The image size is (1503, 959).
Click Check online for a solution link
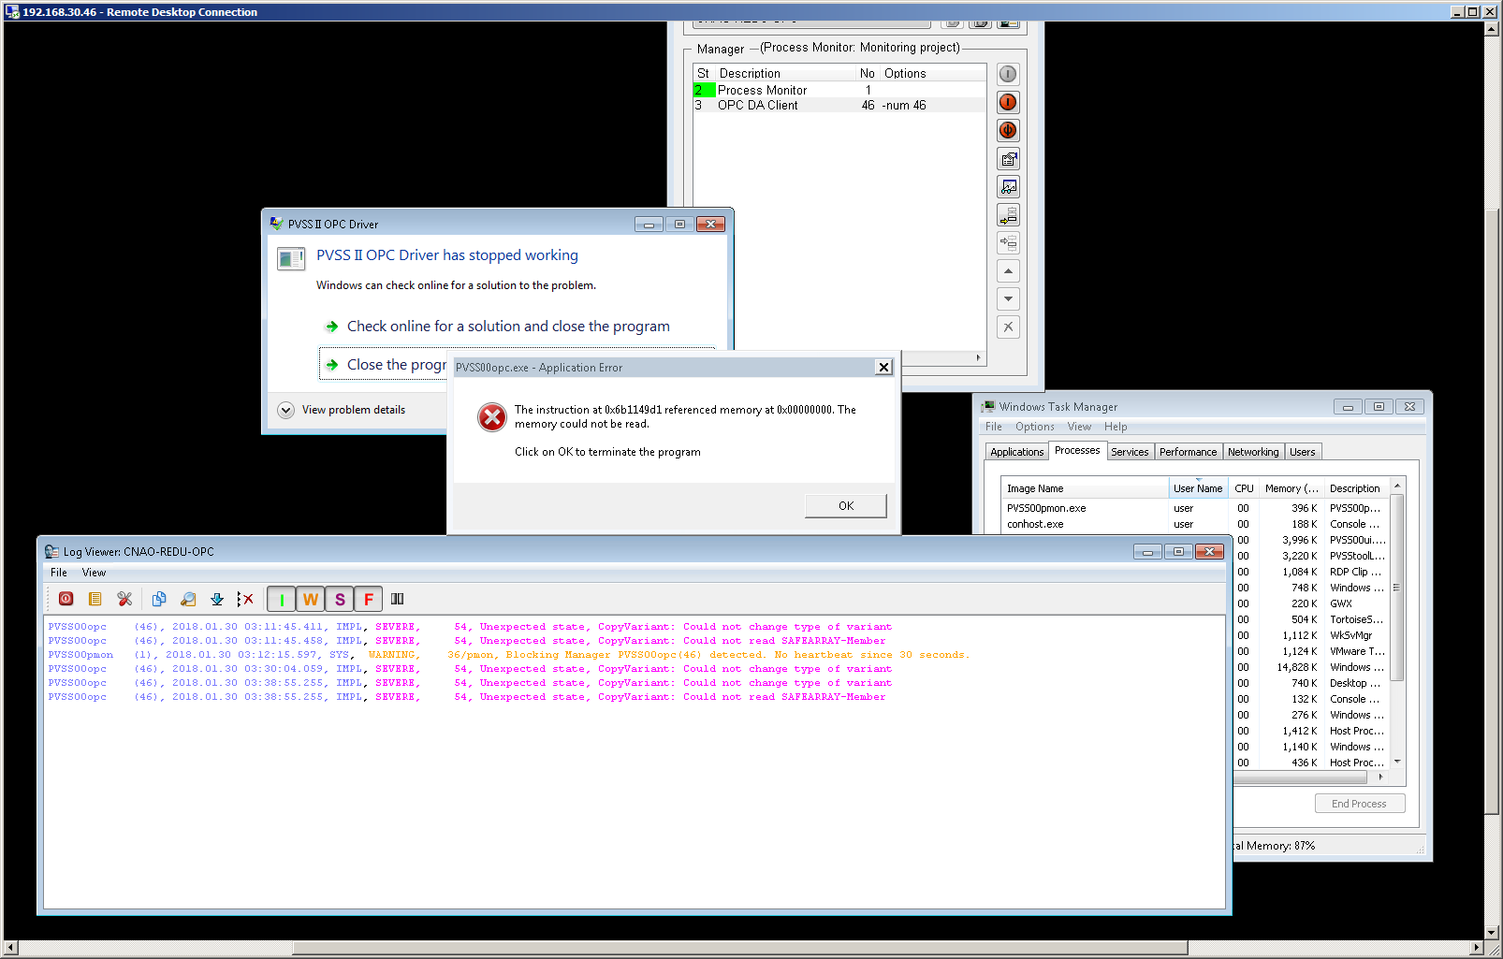[508, 327]
